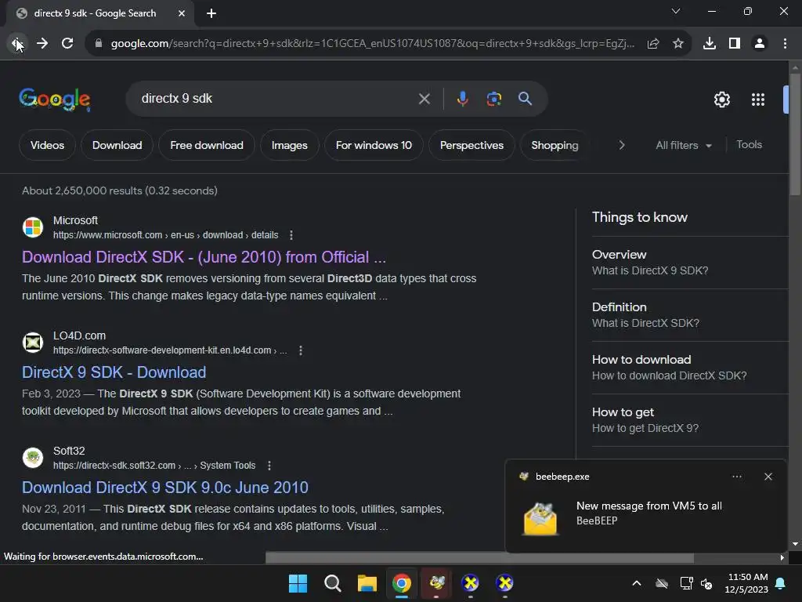Open more options for LO4D.com result

pyautogui.click(x=301, y=350)
